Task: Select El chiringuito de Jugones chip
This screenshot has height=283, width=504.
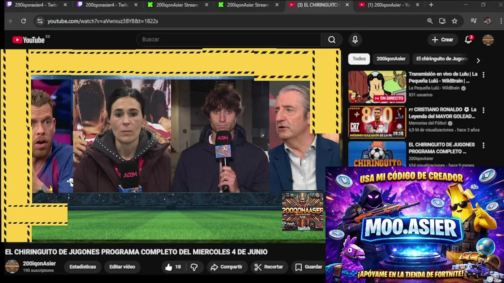Action: (442, 59)
